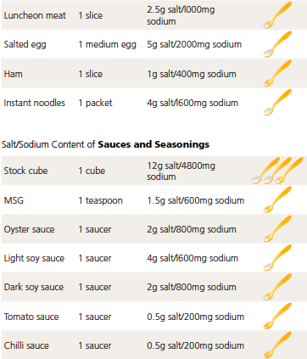Click the Instant noodles spoon icon

277,103
